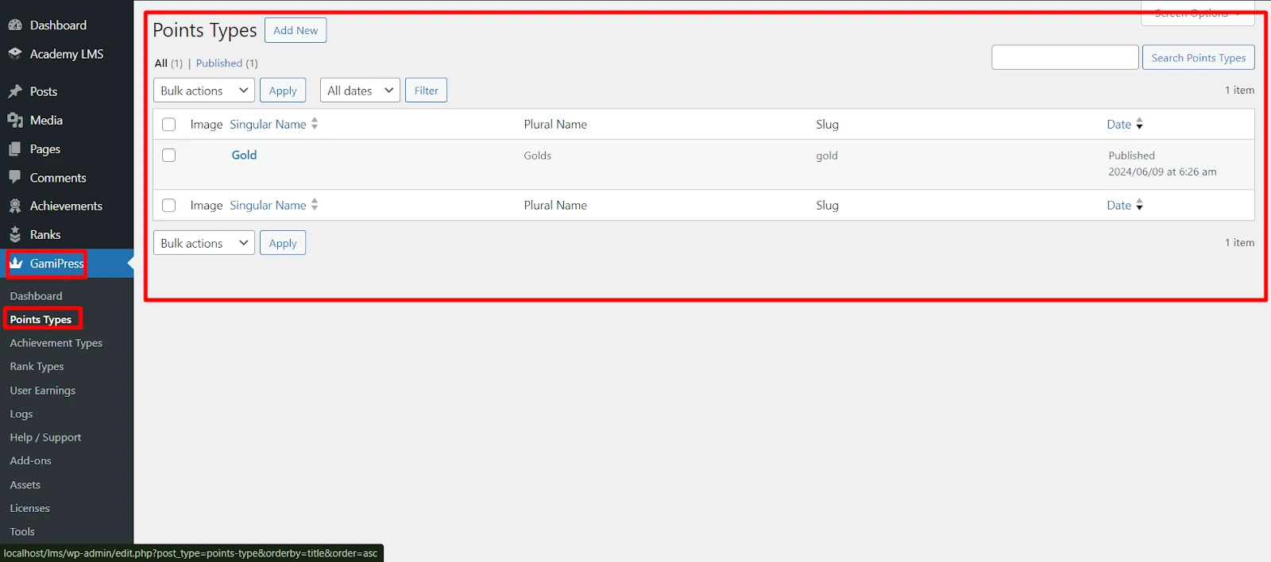Viewport: 1271px width, 562px height.
Task: Click the Search Points Types button
Action: pos(1199,57)
